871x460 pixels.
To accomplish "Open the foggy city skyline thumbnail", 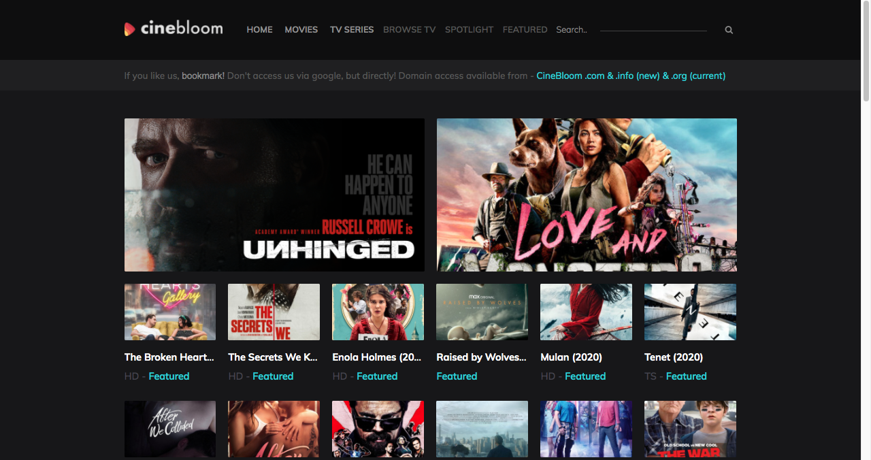I will [x=482, y=429].
